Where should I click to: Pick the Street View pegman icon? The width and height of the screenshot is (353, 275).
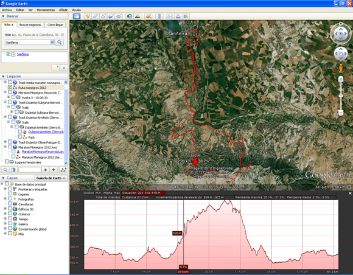tap(341, 68)
